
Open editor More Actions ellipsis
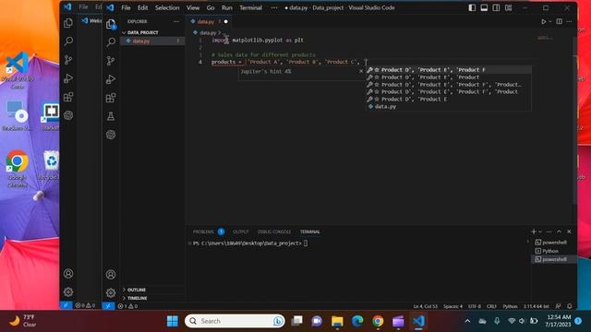click(x=569, y=22)
